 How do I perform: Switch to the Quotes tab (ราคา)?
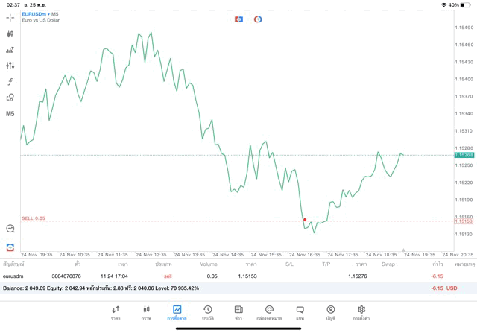pyautogui.click(x=116, y=312)
